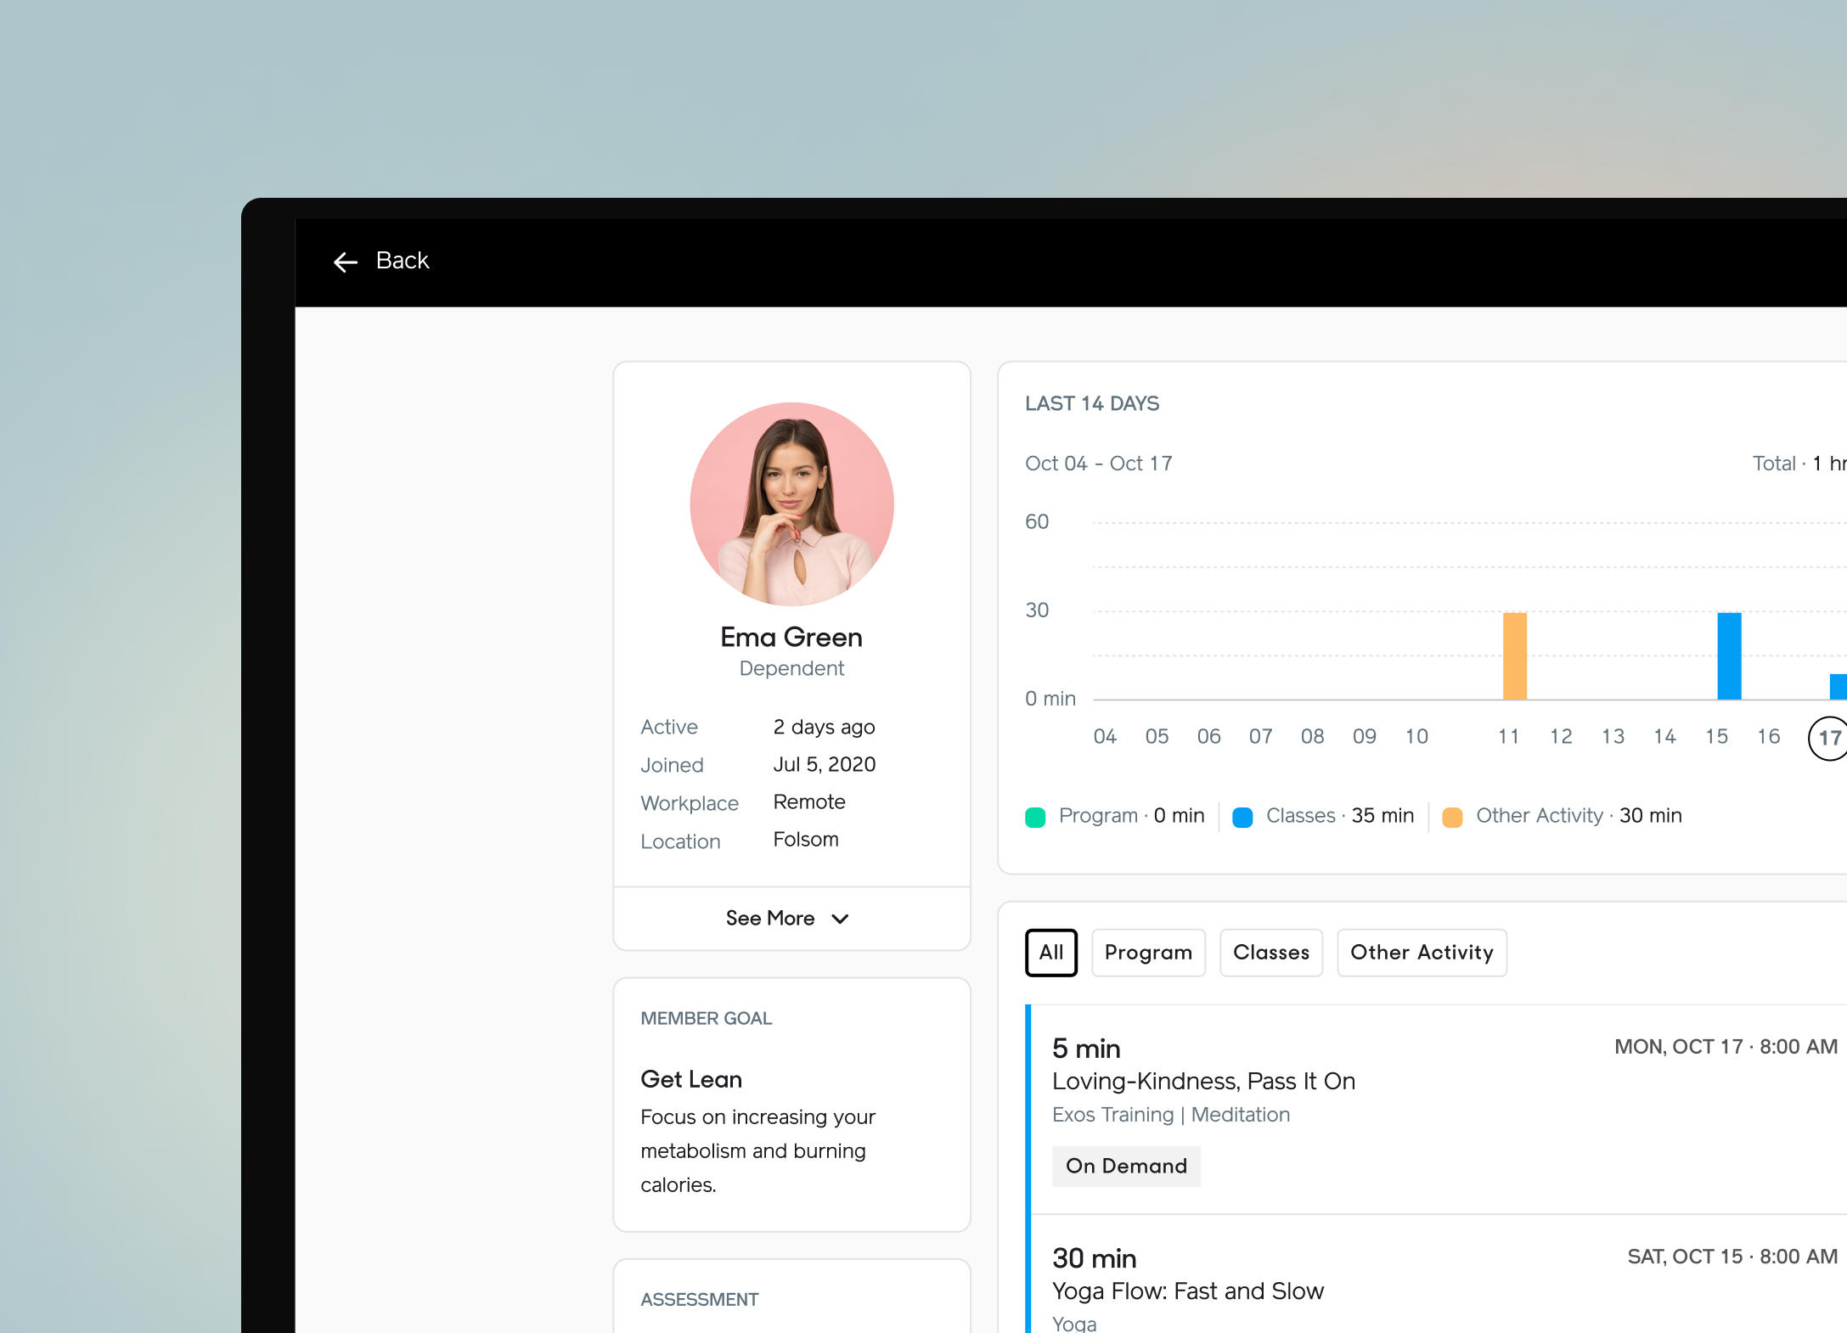Click the Dependent role label
1847x1333 pixels.
click(791, 669)
